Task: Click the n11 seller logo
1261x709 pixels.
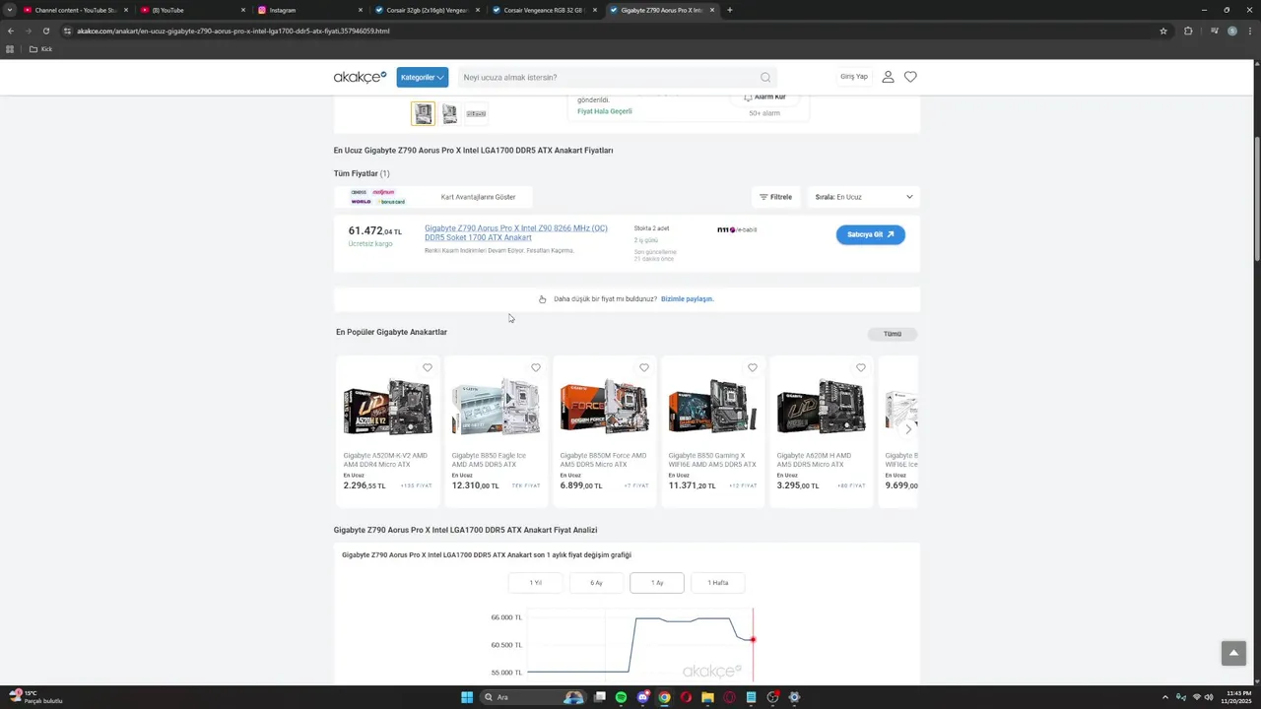Action: [x=737, y=229]
